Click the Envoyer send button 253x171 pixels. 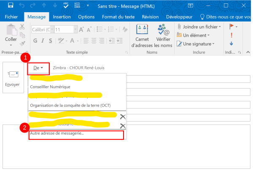pyautogui.click(x=12, y=78)
